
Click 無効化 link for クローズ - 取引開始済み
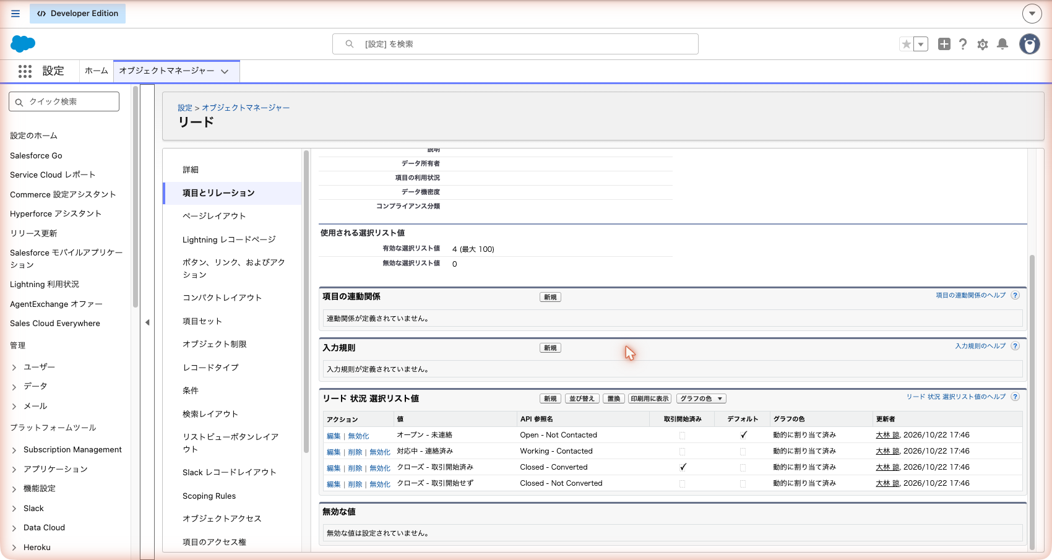[380, 468]
